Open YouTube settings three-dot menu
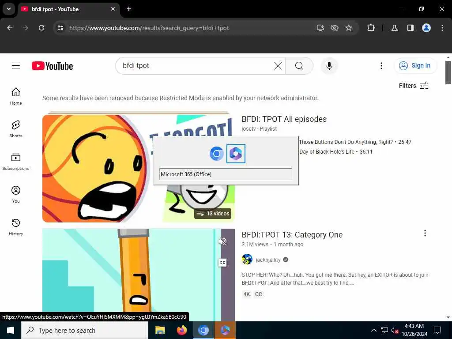 (381, 66)
